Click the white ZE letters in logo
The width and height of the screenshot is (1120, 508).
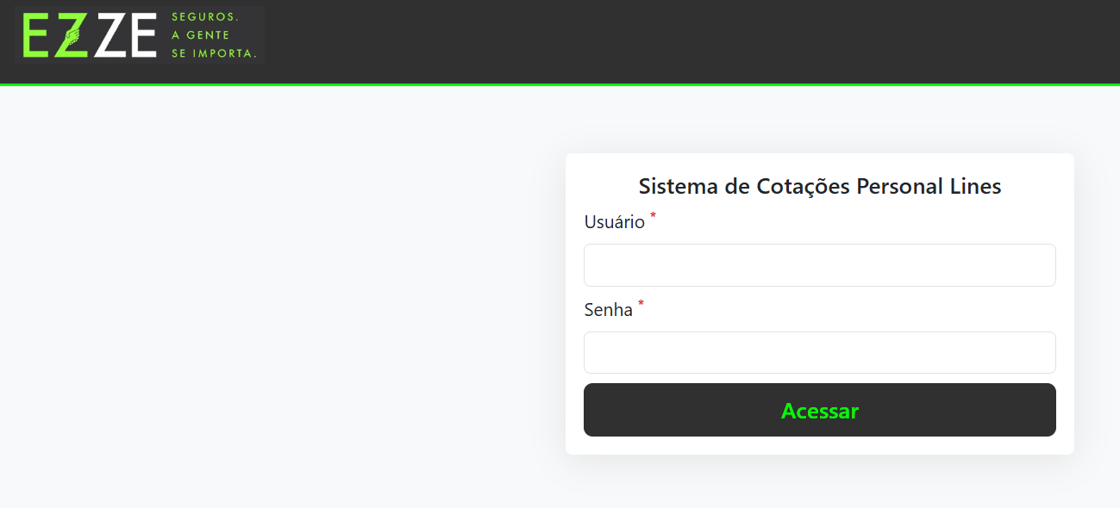pos(126,36)
